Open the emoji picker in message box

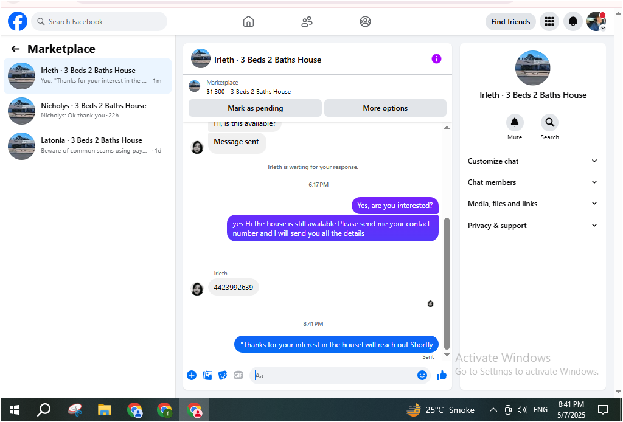tap(422, 375)
